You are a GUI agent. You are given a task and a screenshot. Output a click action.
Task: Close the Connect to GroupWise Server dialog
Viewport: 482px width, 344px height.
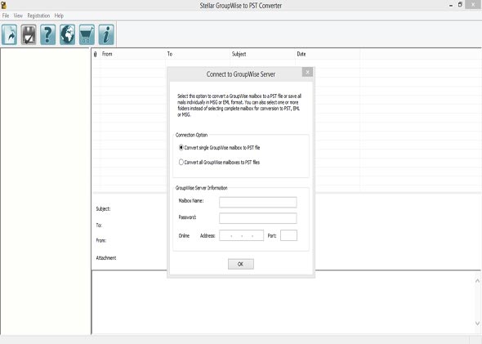click(x=307, y=72)
